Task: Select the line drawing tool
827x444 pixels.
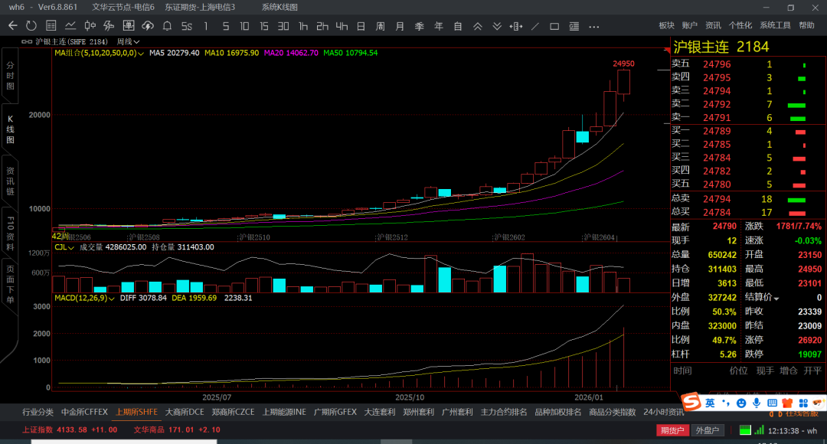Action: 534,26
